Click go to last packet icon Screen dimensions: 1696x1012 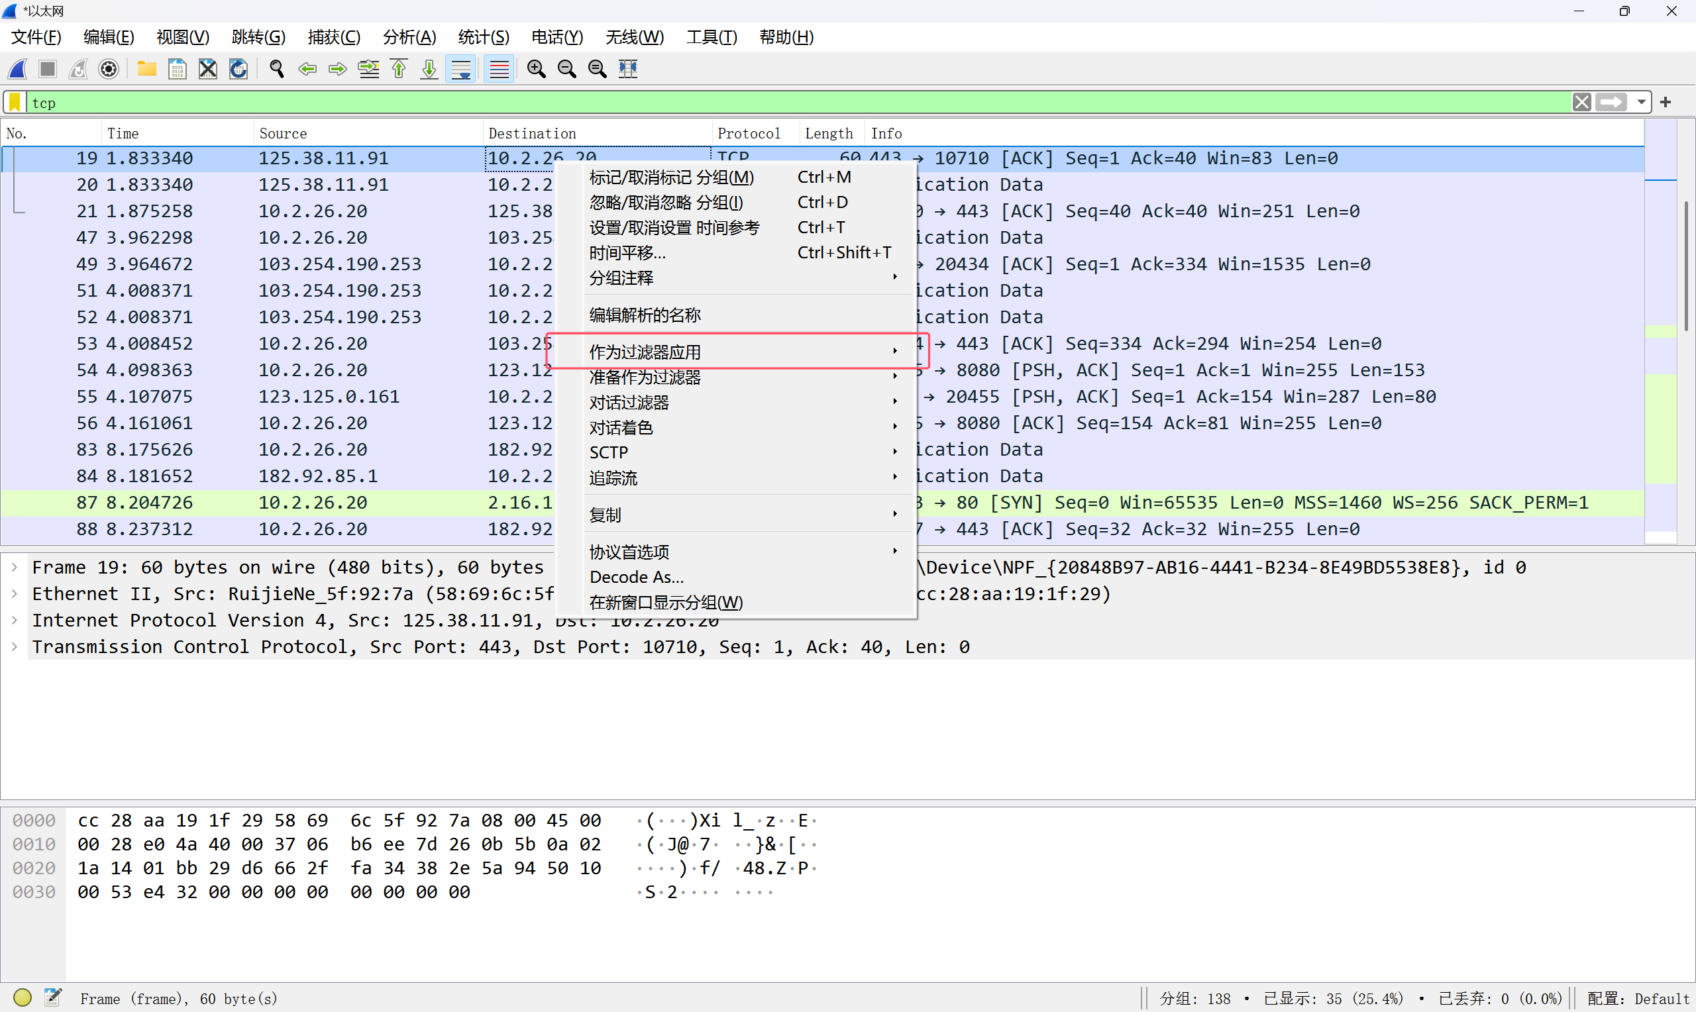(429, 69)
